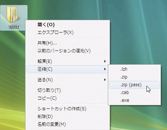
Task: Select the TEST folder icon
Action: [12, 14]
